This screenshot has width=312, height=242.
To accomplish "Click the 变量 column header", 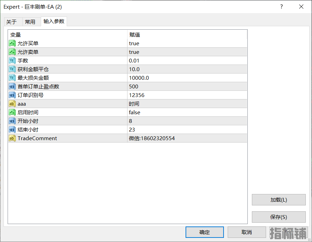I will point(68,35).
